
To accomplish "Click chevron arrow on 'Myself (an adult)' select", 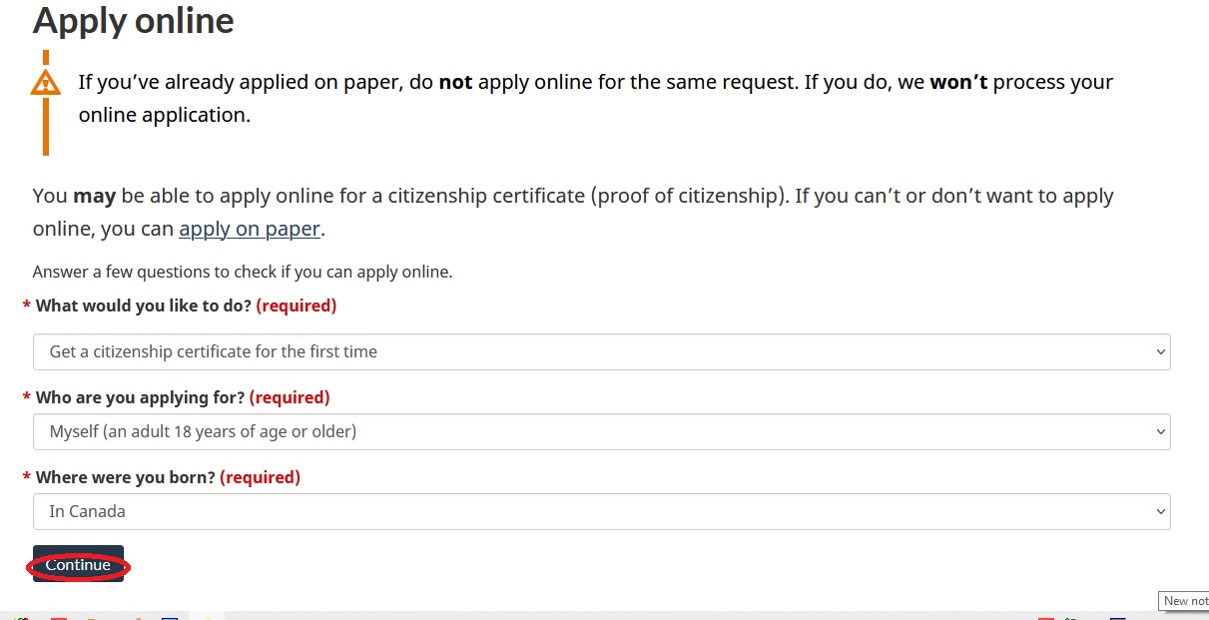I will coord(1159,431).
